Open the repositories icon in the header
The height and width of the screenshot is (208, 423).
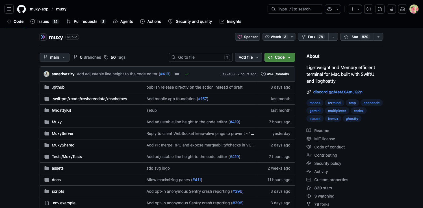(x=391, y=9)
